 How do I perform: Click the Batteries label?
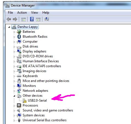point(29,32)
